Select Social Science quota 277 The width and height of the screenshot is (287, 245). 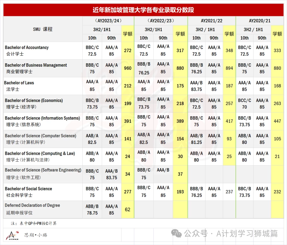coord(128,192)
